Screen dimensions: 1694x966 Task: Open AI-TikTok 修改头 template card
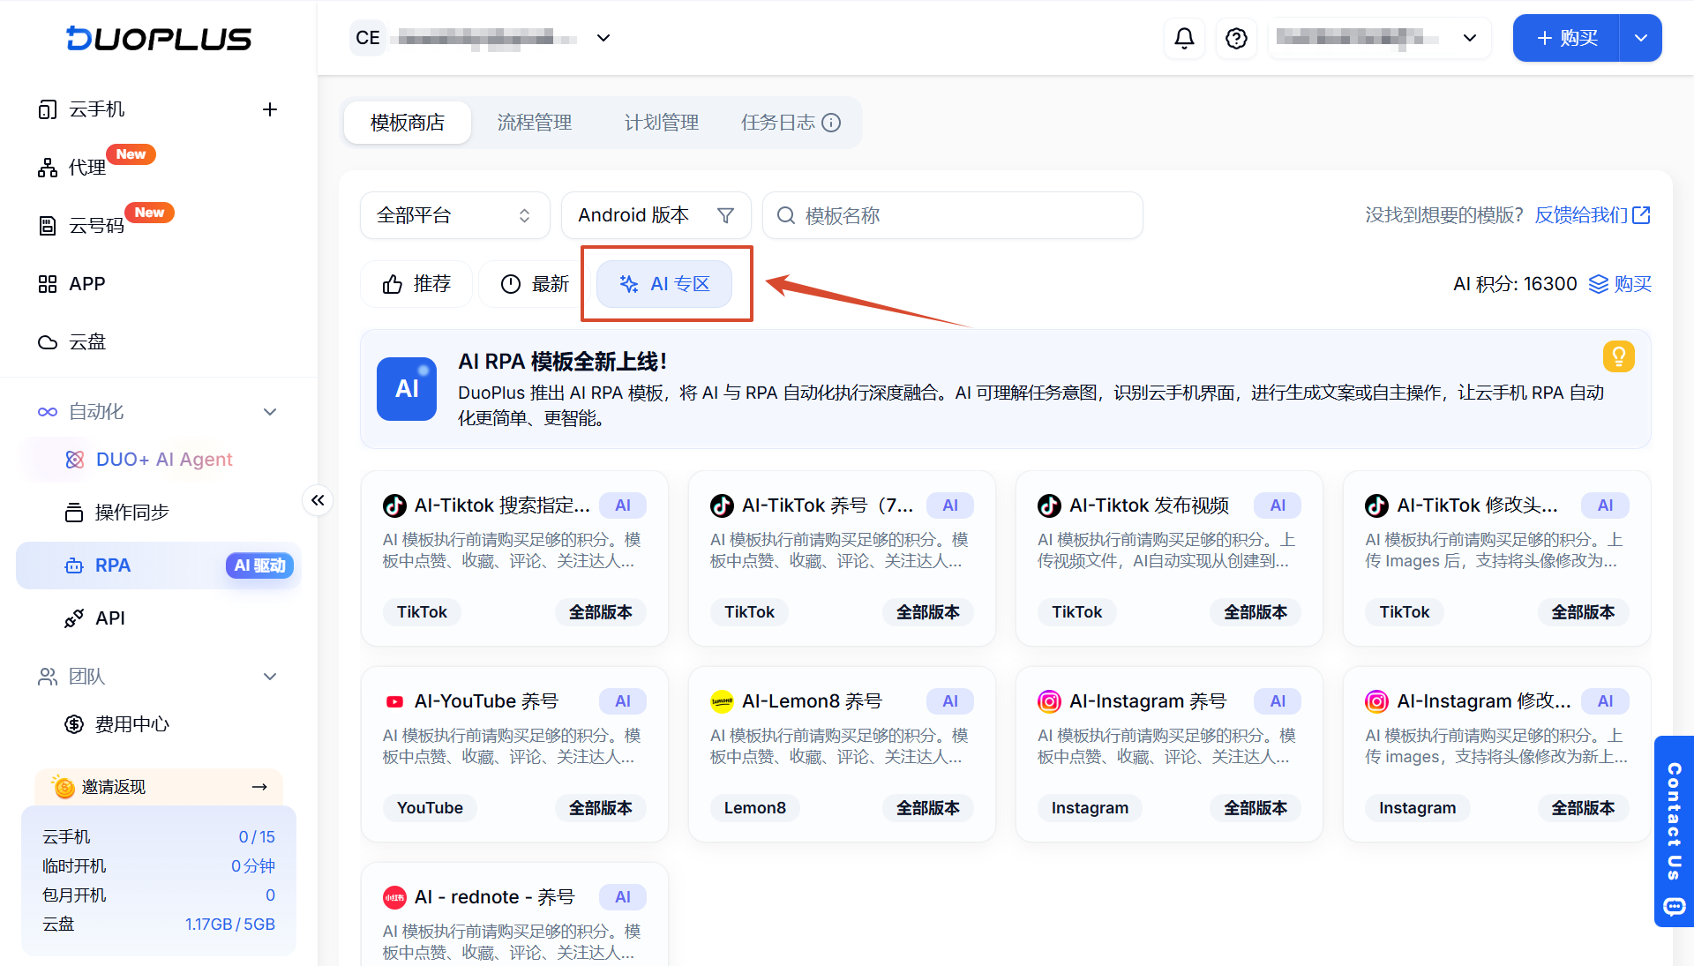(1496, 558)
